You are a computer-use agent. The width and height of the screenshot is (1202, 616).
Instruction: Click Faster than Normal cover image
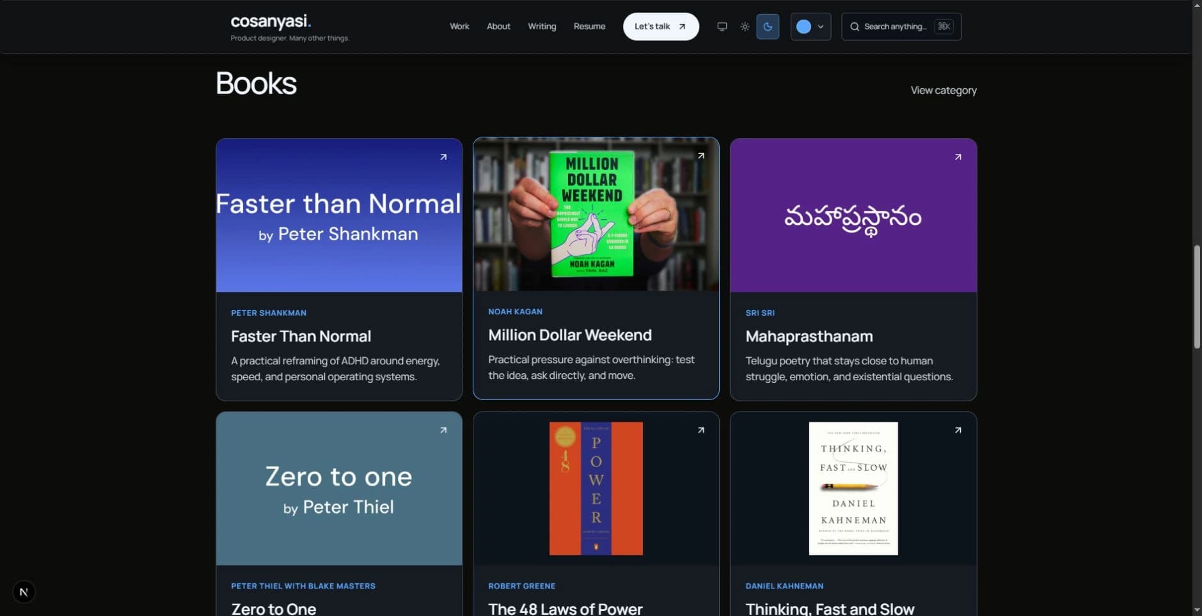339,215
